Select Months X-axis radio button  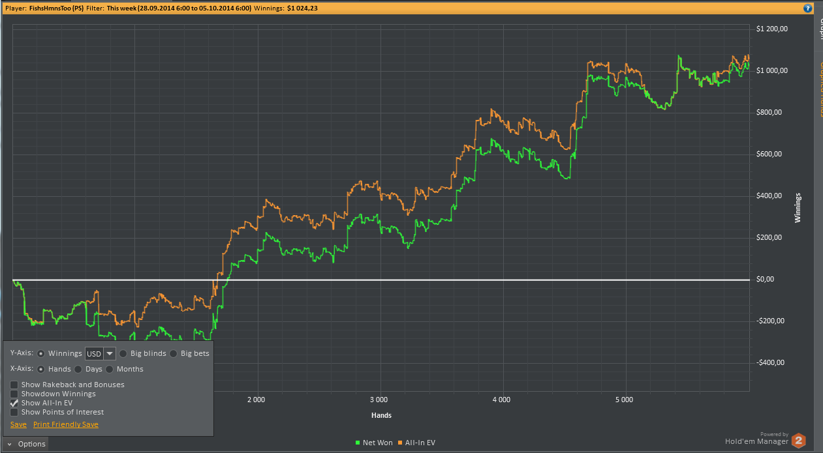tap(110, 369)
